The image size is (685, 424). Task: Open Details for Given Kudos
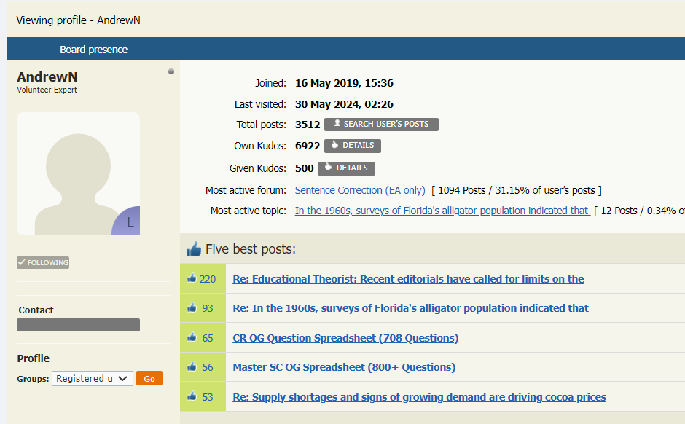click(x=346, y=168)
